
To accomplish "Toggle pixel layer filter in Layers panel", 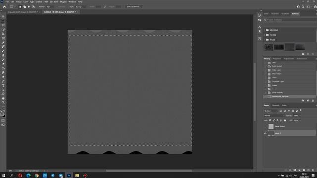I will pyautogui.click(x=281, y=111).
